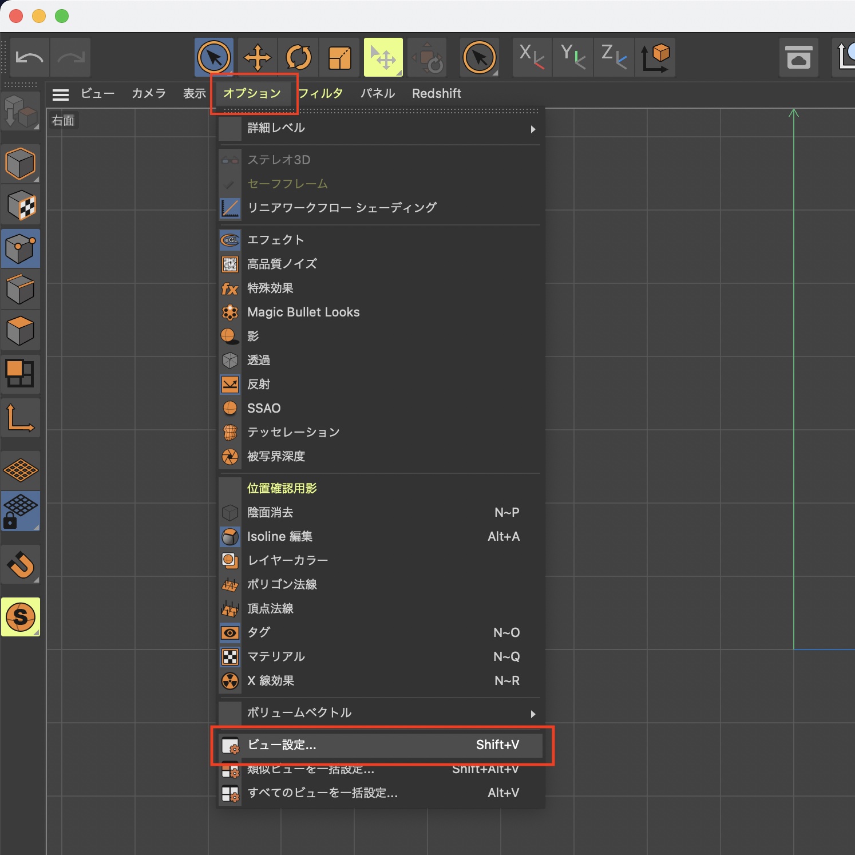Toggle the Z axis lock
Viewport: 855px width, 855px height.
[x=614, y=57]
